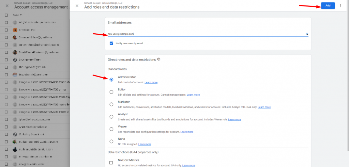
Task: Select the Analyst role radio button
Action: (111, 117)
